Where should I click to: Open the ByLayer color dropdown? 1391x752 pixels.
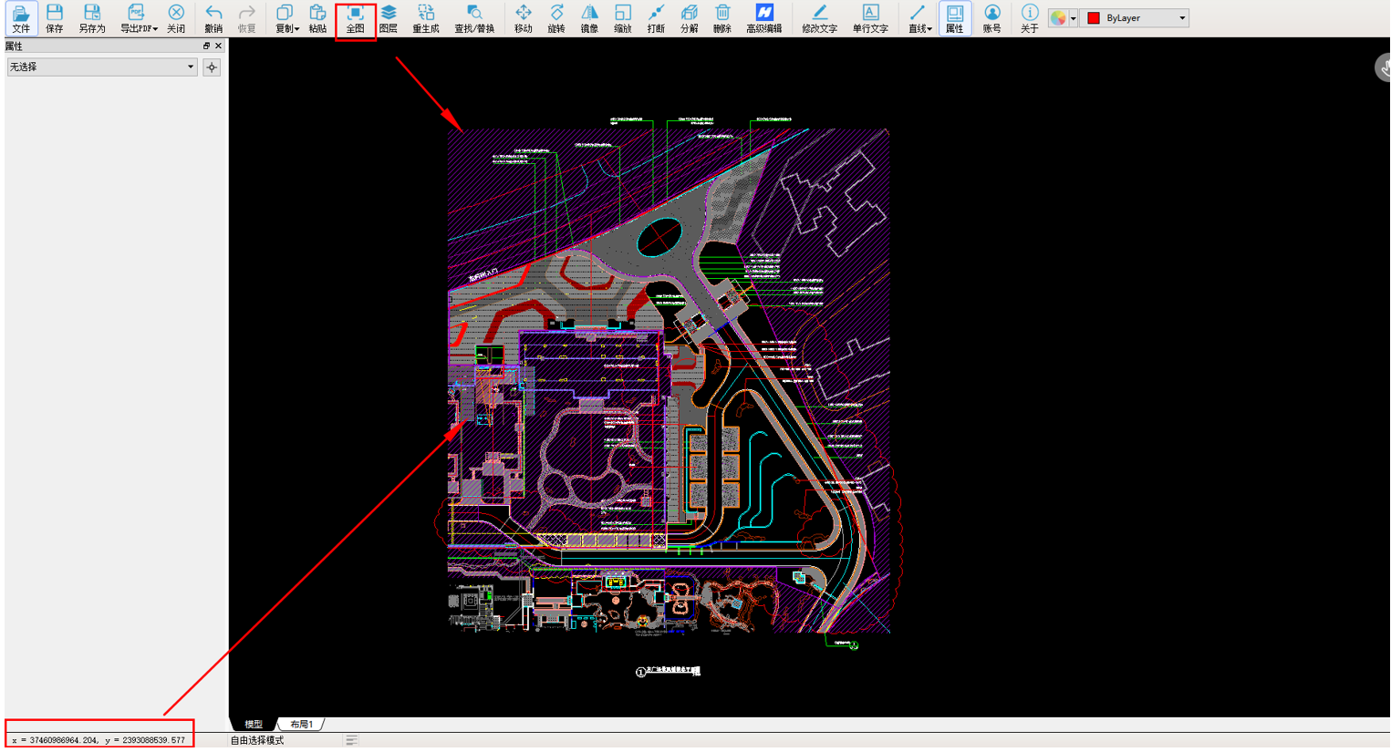(x=1136, y=18)
